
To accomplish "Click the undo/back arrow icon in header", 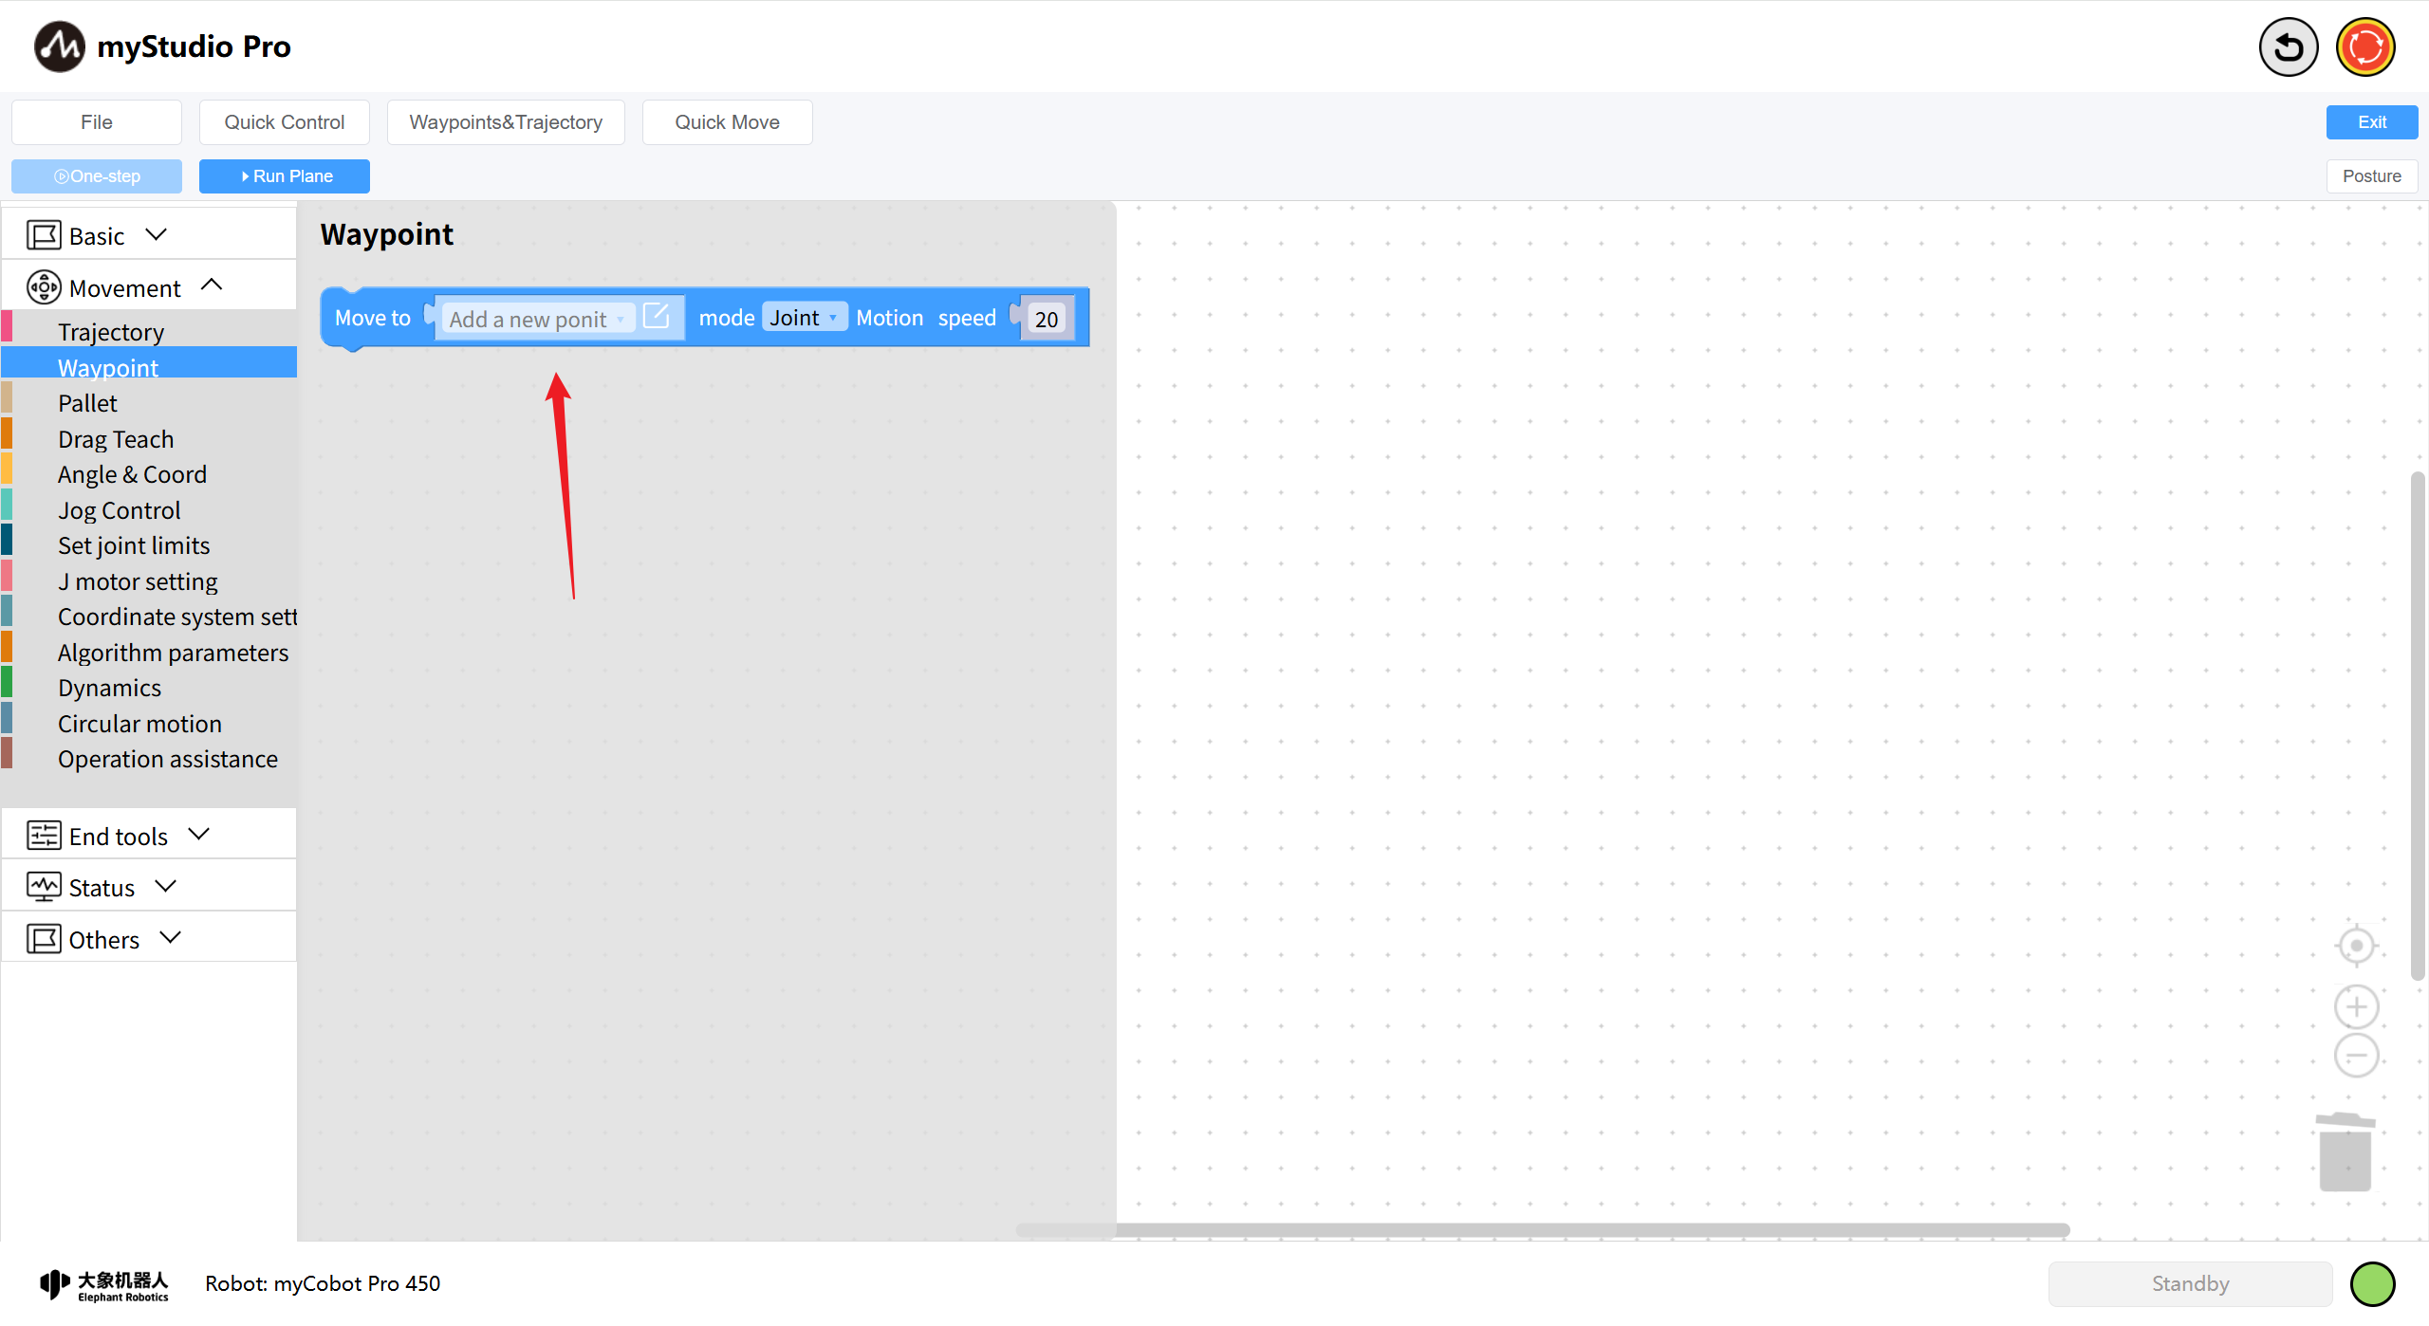I will point(2288,46).
